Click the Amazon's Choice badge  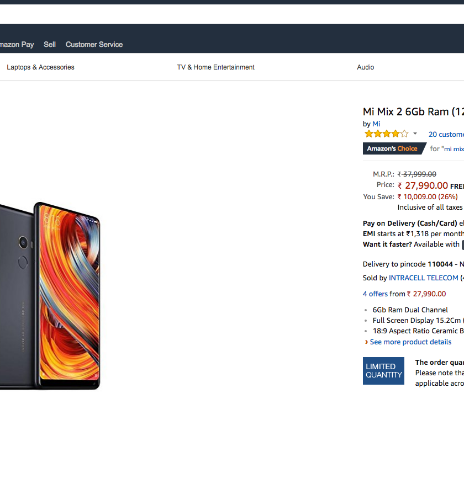pyautogui.click(x=393, y=148)
